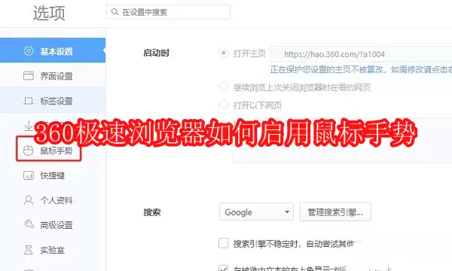Click the homepage URL field hao.360.com
The image size is (452, 271).
coord(361,54)
